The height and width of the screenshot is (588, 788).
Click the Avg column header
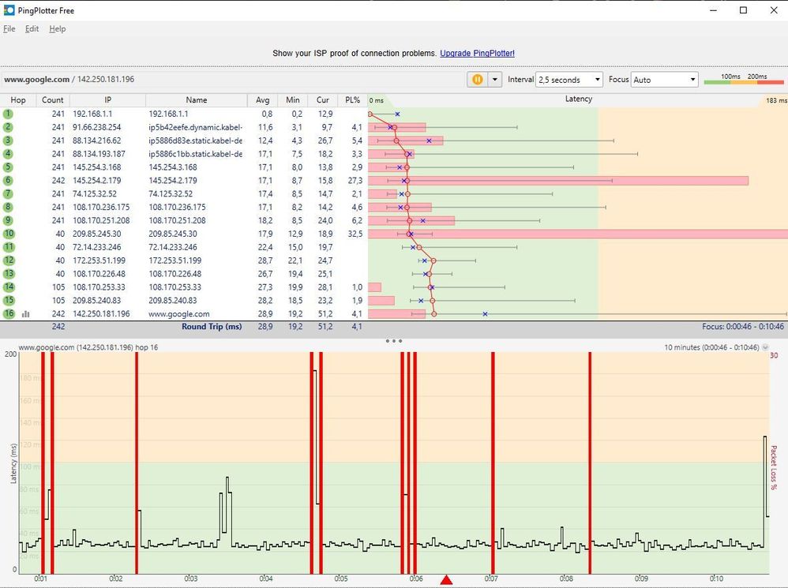(262, 100)
